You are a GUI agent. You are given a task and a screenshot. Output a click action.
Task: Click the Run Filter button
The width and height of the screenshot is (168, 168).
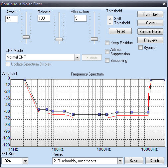[x=150, y=14]
